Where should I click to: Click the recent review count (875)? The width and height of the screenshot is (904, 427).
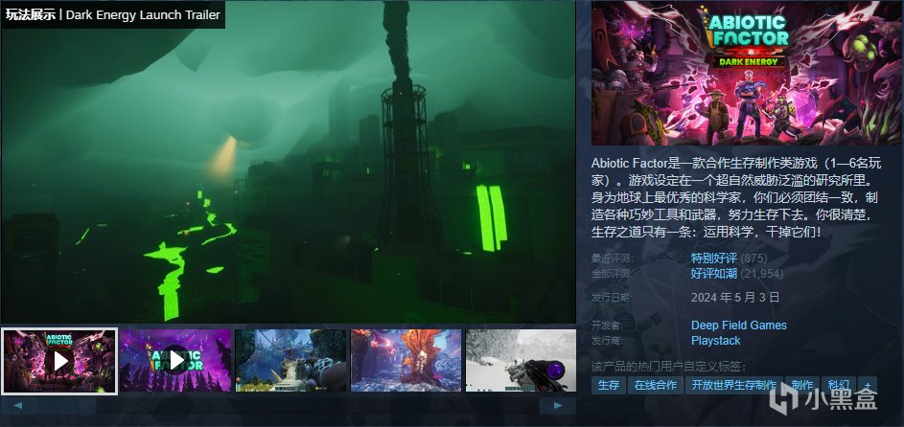coord(753,258)
